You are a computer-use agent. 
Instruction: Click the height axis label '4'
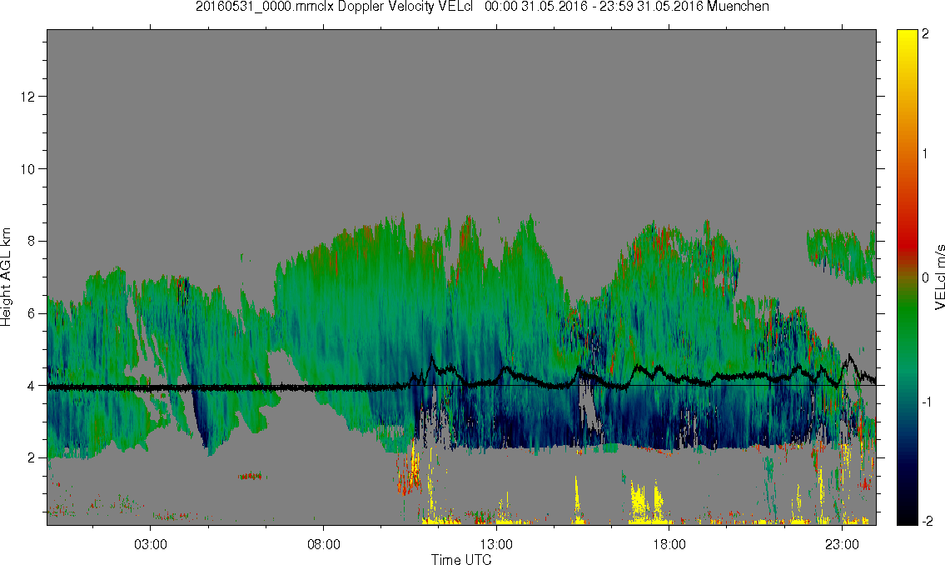coord(32,386)
